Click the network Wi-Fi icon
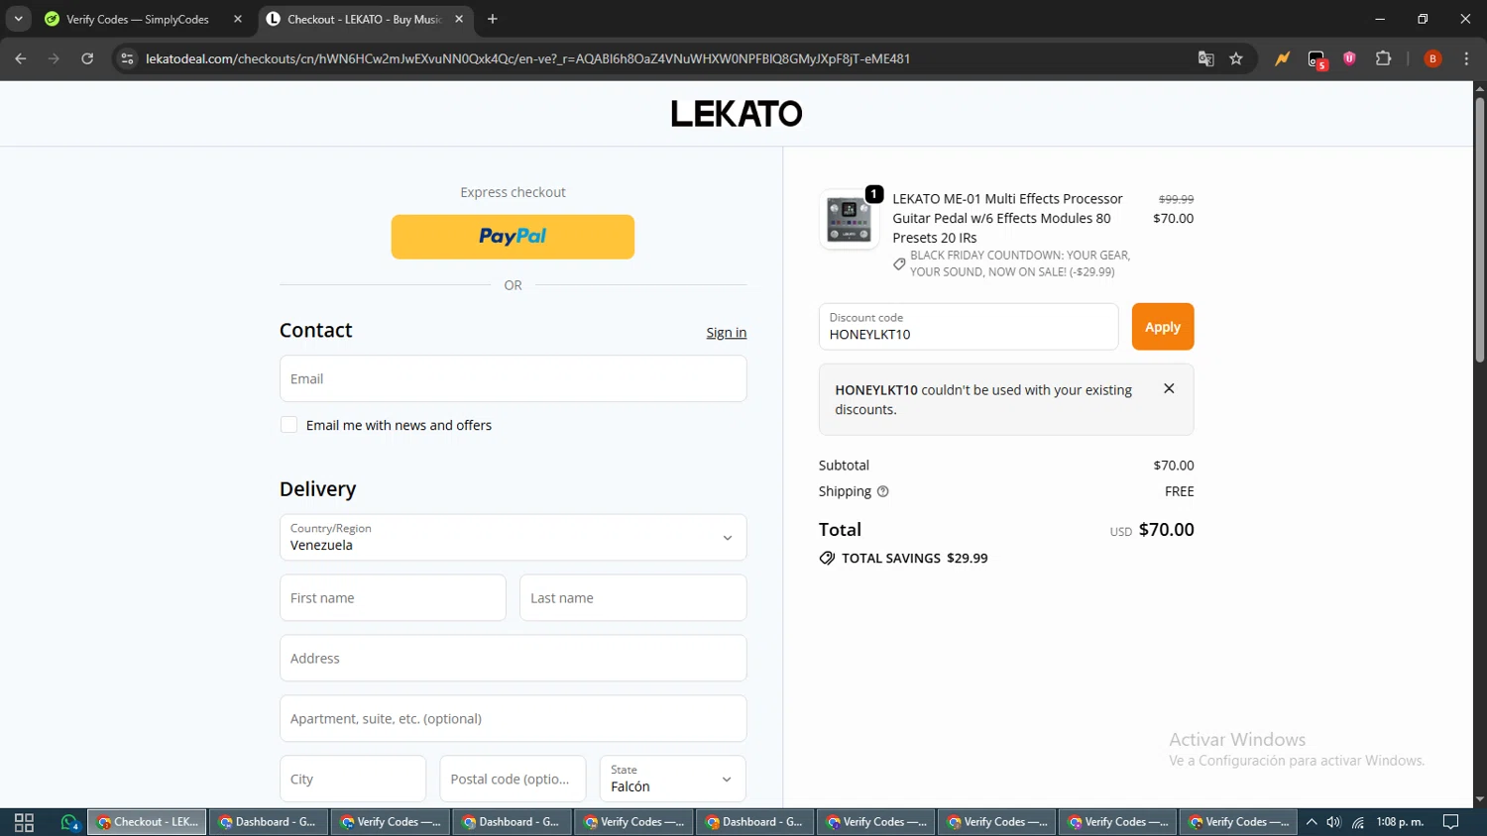The height and width of the screenshot is (836, 1487). click(1358, 822)
